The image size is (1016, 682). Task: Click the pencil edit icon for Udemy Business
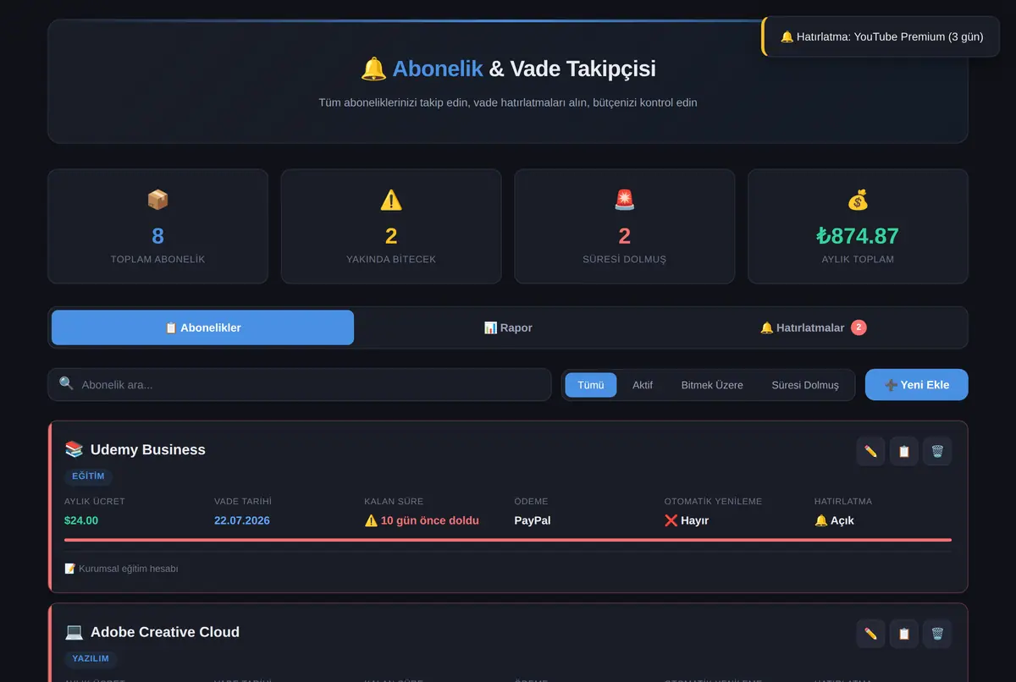coord(870,451)
